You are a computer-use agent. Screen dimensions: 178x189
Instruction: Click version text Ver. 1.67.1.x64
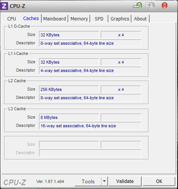50,181
